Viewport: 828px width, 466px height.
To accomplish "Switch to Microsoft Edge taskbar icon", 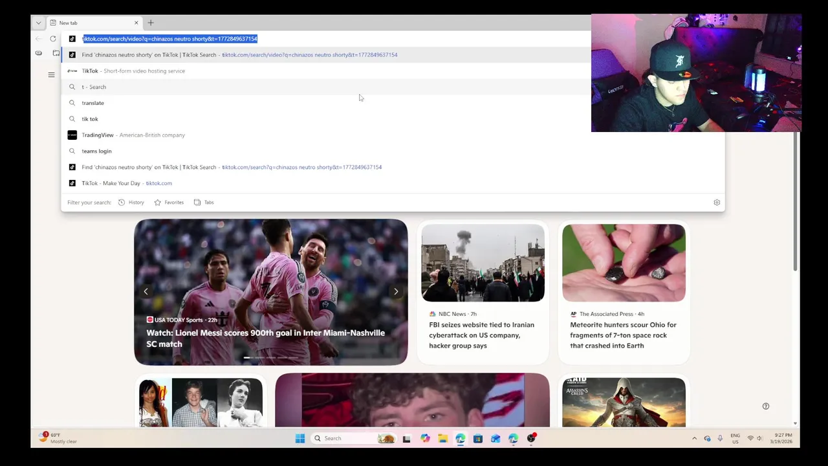I will tap(460, 438).
